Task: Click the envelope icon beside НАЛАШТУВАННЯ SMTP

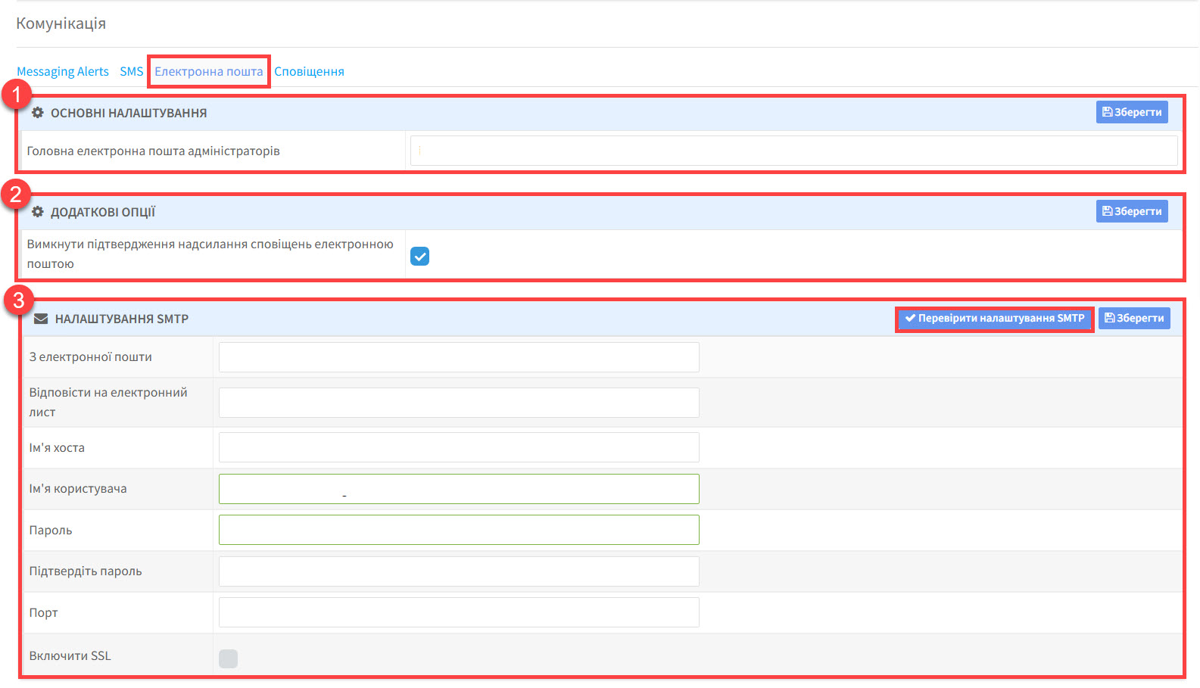Action: [x=41, y=319]
